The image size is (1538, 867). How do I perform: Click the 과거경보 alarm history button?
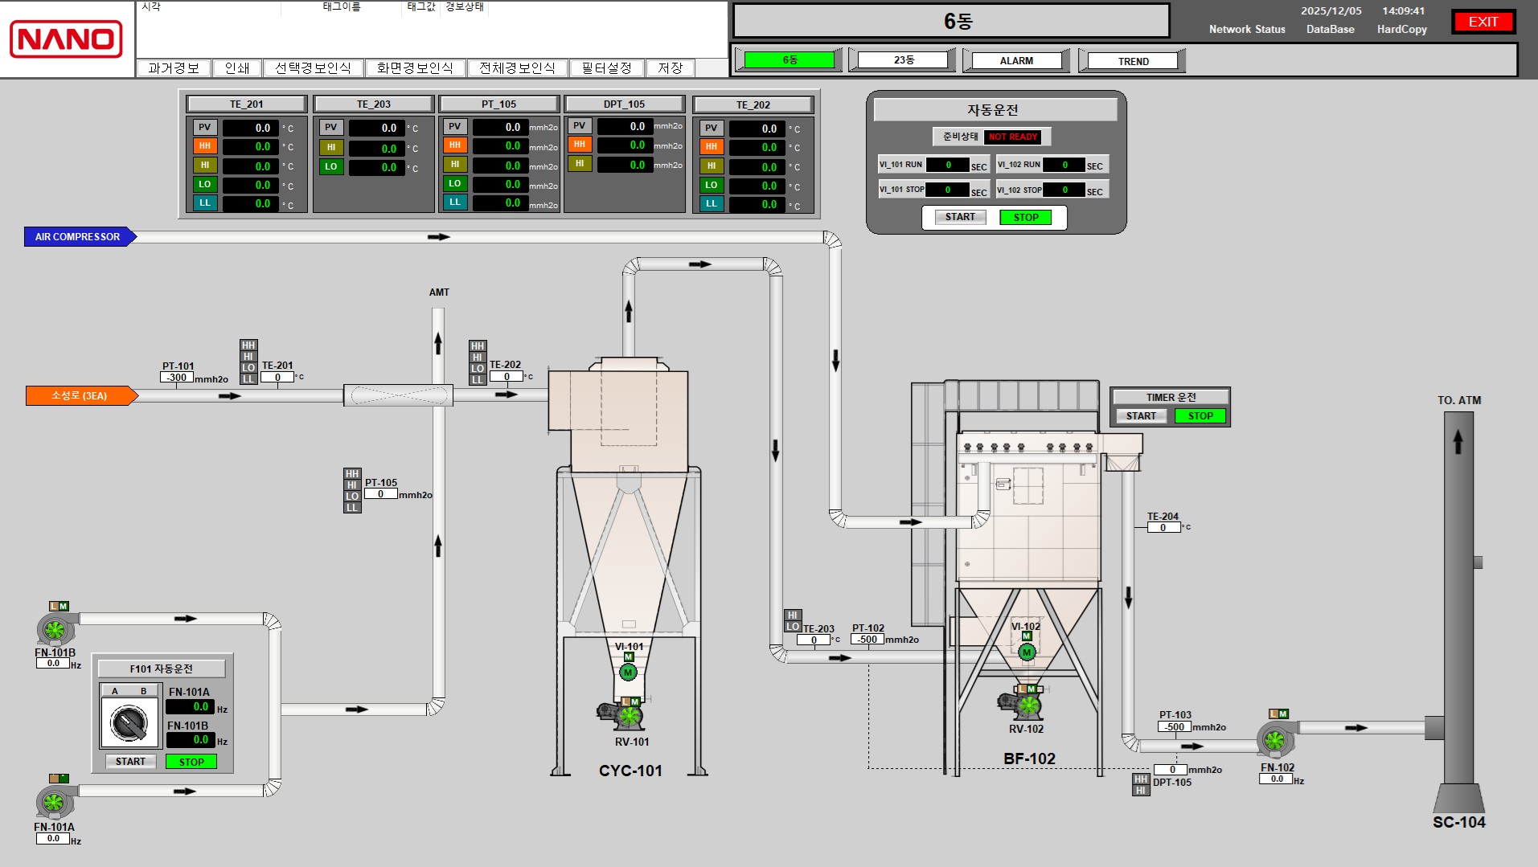pos(174,68)
